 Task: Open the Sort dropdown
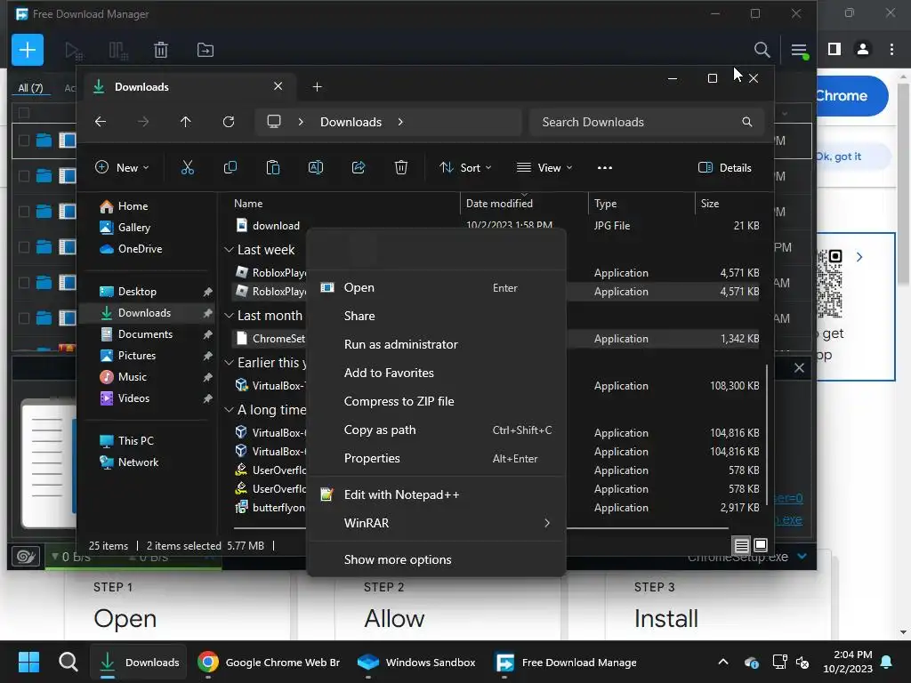pos(465,168)
